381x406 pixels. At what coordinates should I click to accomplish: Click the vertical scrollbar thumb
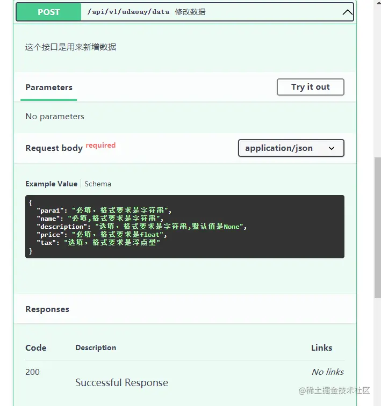(x=378, y=227)
